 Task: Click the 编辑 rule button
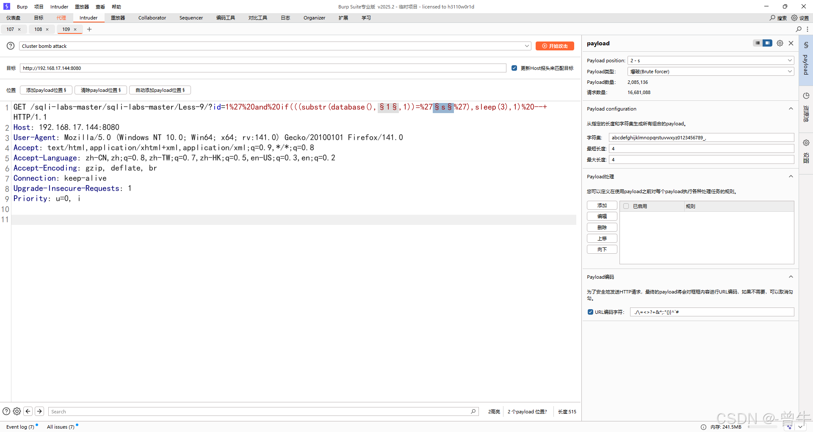(602, 216)
